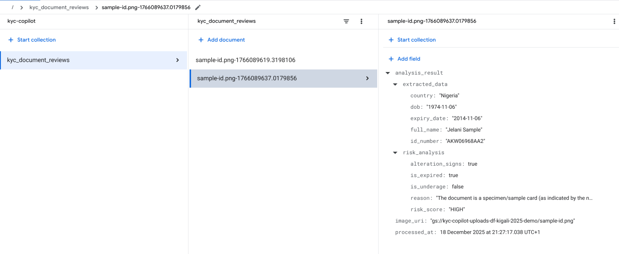Collapse the risk_analysis map

(395, 153)
